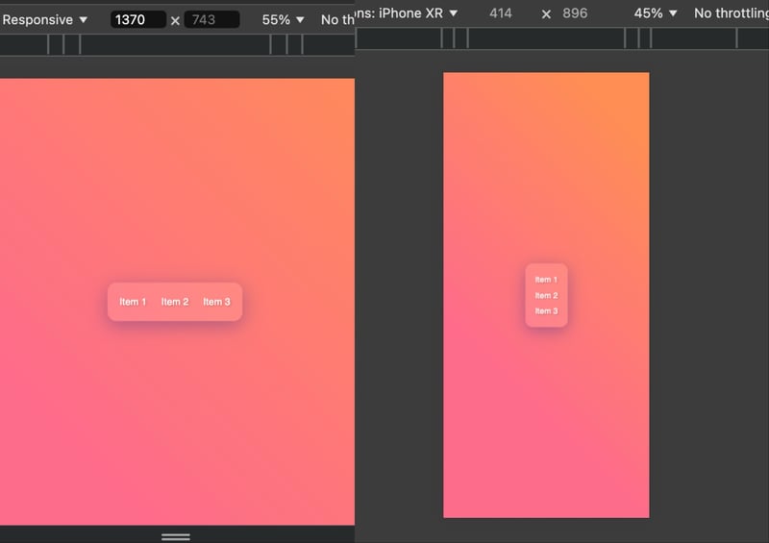Screen dimensions: 769x543
Task: Click the 896 height value
Action: click(x=575, y=13)
